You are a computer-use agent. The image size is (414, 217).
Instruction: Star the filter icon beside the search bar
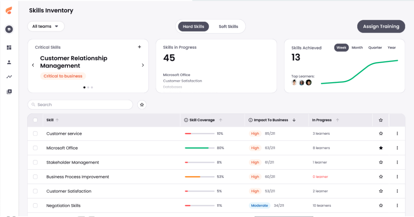[142, 105]
